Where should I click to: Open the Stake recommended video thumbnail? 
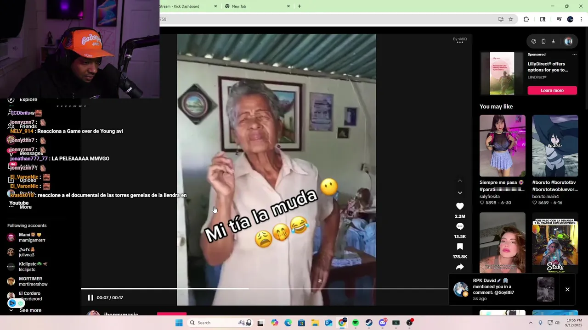(x=555, y=243)
